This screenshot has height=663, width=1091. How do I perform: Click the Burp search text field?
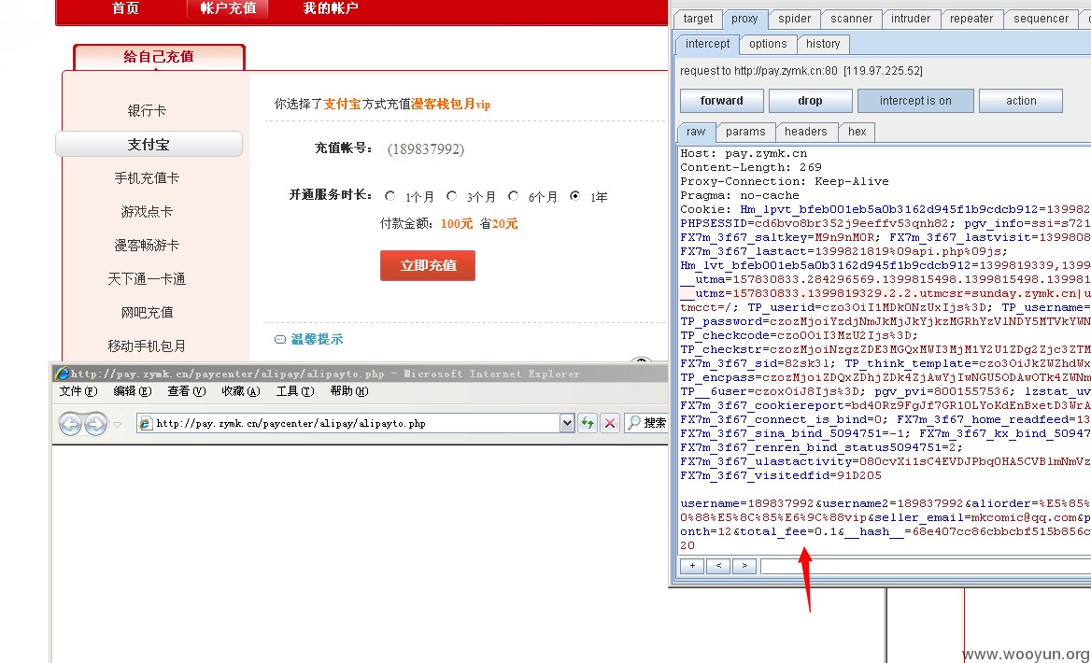coord(926,566)
